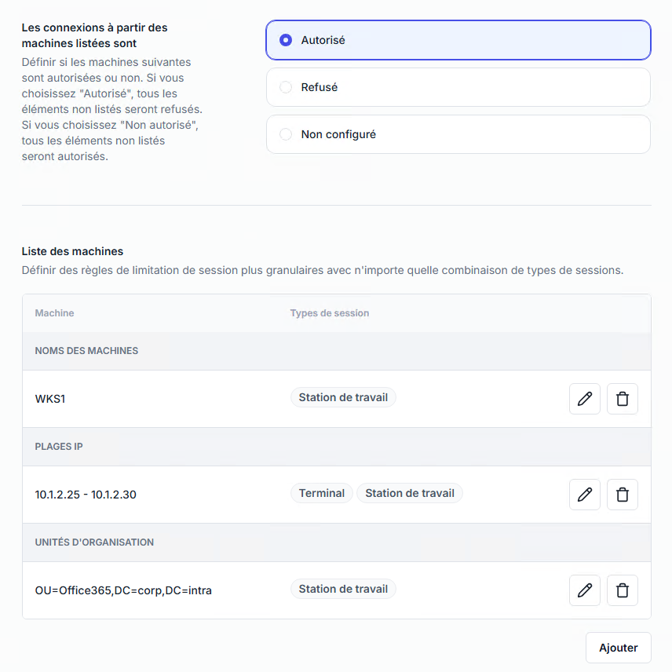Edit the 10.1.2.25 - 10.1.2.30 IP range
The width and height of the screenshot is (672, 672).
click(x=584, y=495)
